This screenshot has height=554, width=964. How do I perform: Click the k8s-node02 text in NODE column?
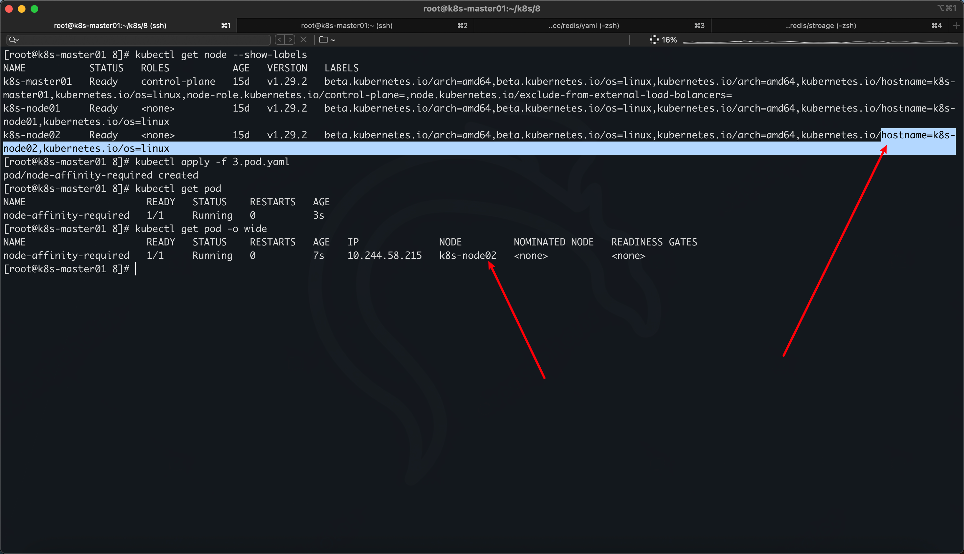pos(468,255)
